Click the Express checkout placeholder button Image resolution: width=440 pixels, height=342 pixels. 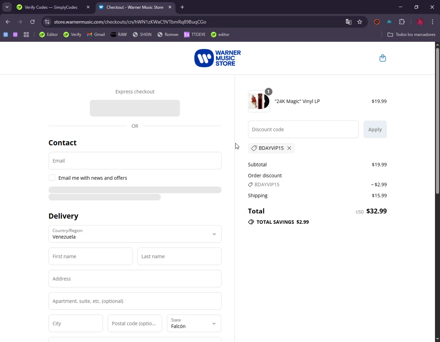[135, 108]
